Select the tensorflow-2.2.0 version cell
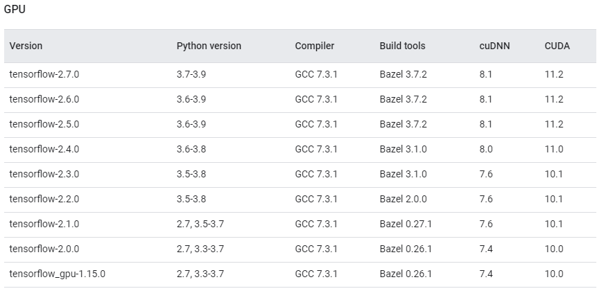 44,199
